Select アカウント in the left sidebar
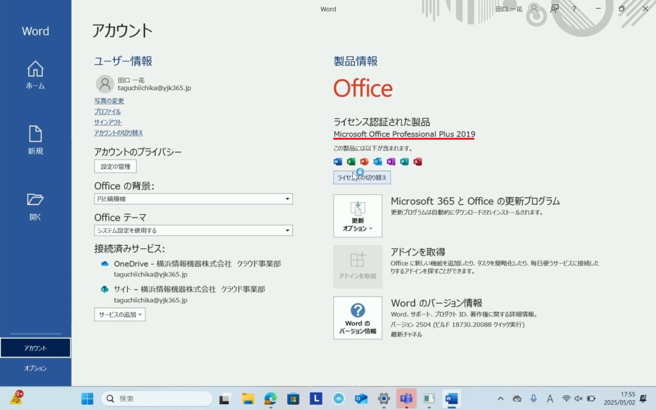656x410 pixels. pos(35,348)
